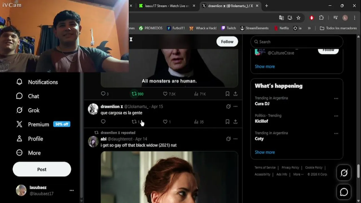Click the Search input field

(x=297, y=42)
